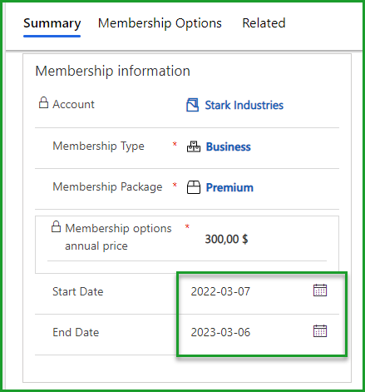
Task: Click the Business membership type icon
Action: [x=194, y=146]
